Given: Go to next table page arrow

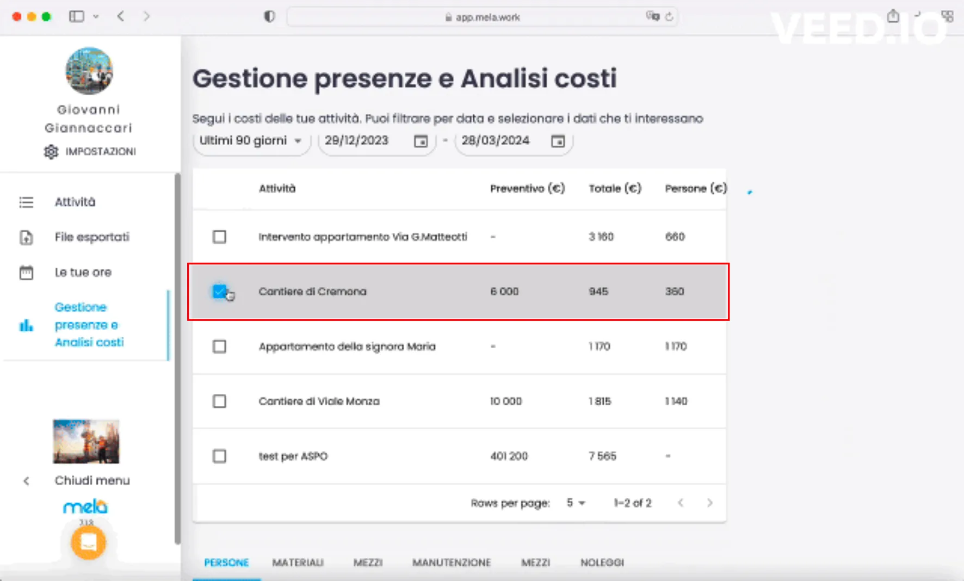Looking at the screenshot, I should pos(709,503).
